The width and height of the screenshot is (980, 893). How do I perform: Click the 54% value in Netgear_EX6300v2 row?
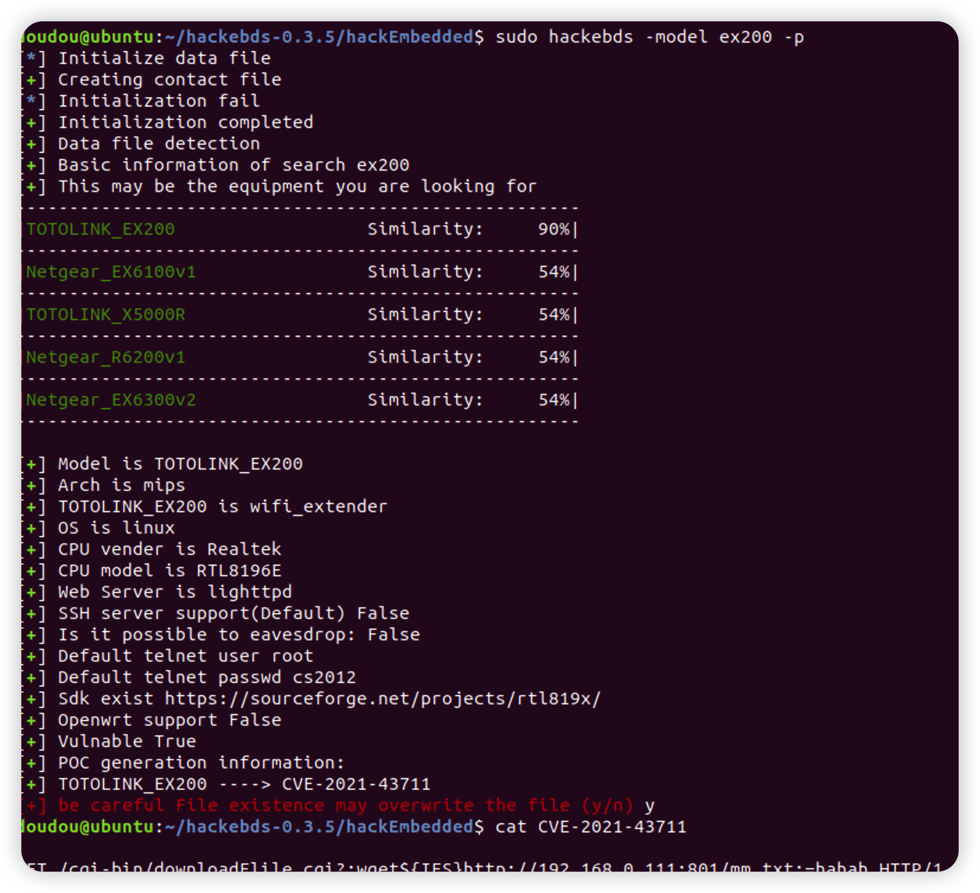point(553,400)
